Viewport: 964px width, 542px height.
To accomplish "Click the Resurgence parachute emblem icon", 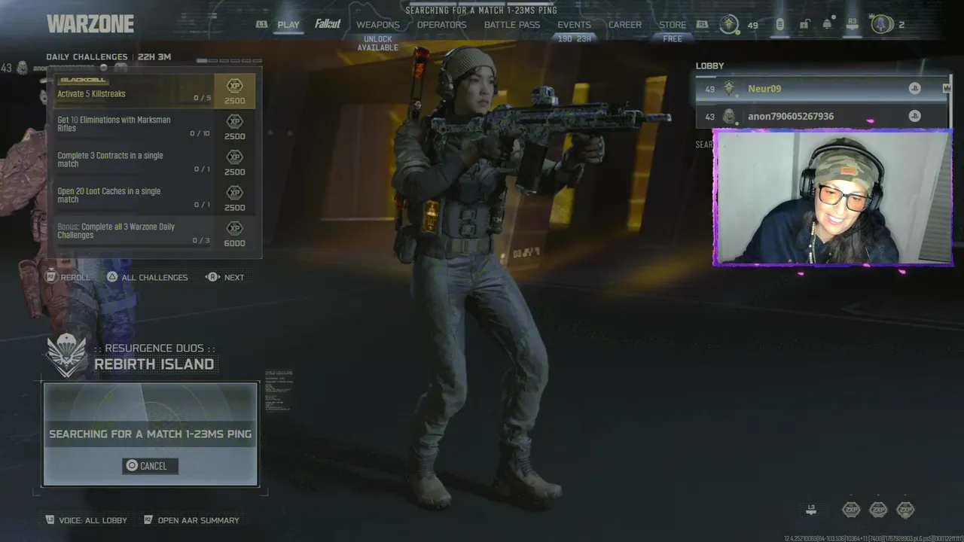I will point(66,355).
